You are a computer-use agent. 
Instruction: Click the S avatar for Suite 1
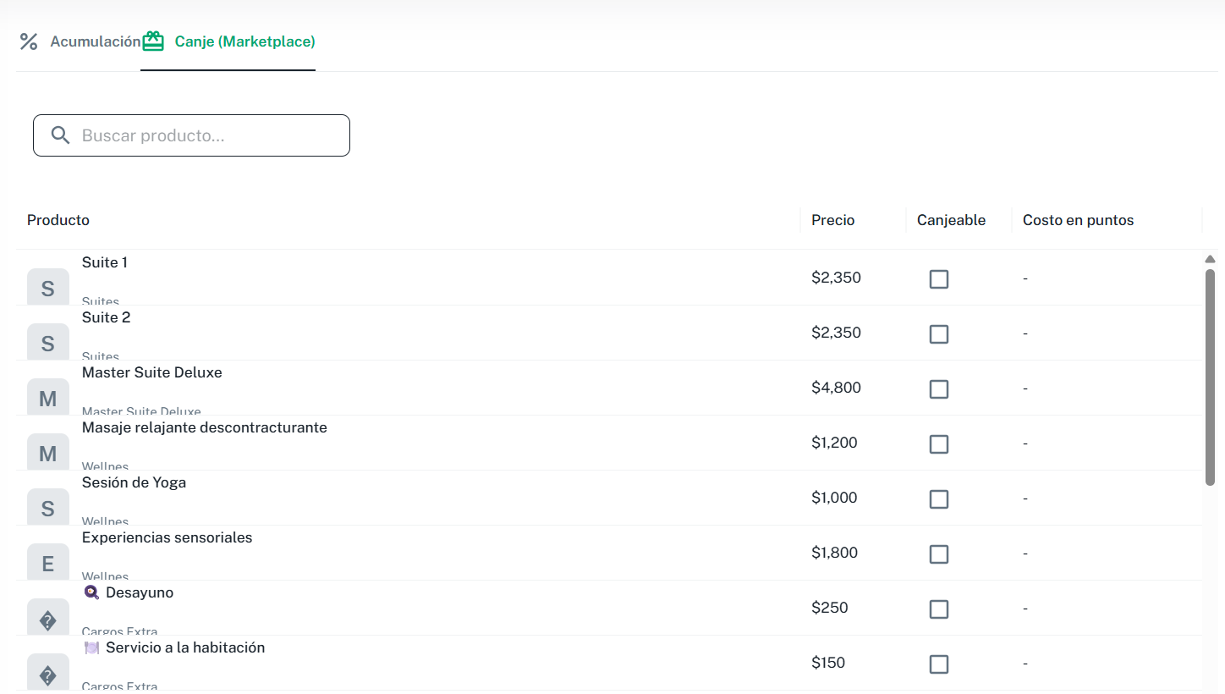click(x=48, y=287)
